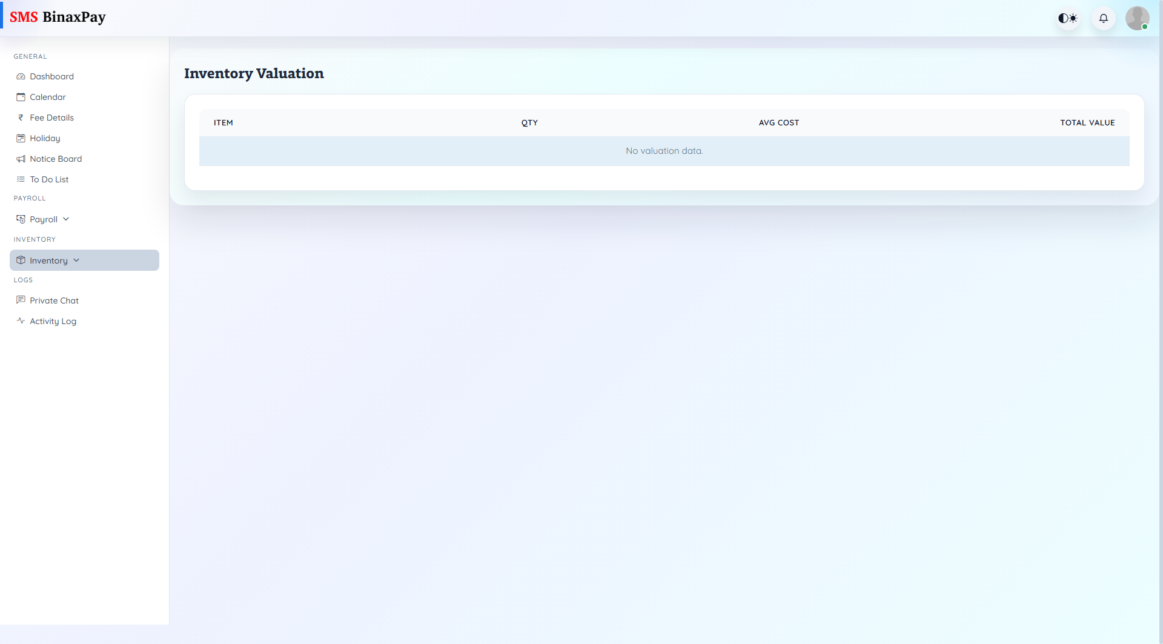Select the GENERAL section heading

click(30, 56)
